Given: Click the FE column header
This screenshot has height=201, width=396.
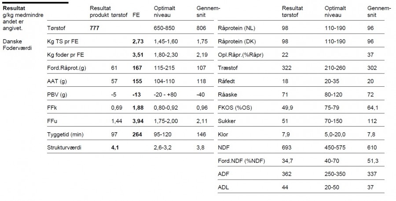Looking at the screenshot, I should [136, 15].
